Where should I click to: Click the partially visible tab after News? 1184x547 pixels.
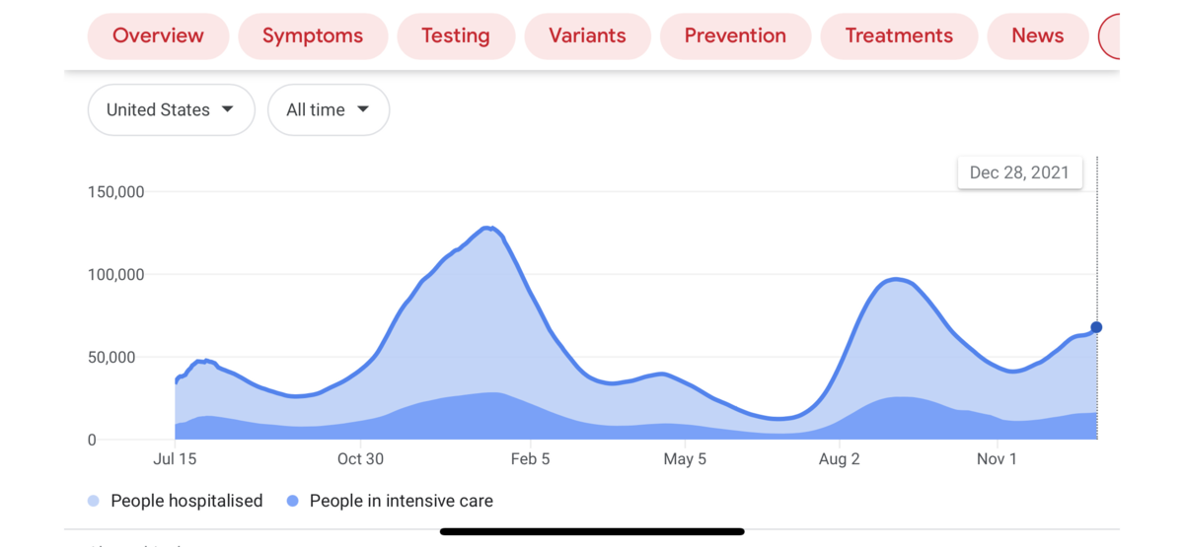point(1110,36)
